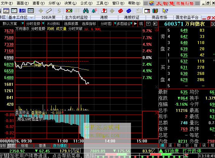
Task: Open the 公式(U) menu
Action: [86, 3]
